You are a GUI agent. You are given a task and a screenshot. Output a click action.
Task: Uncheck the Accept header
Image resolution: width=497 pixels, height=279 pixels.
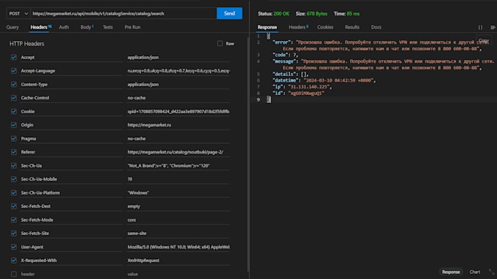(14, 57)
